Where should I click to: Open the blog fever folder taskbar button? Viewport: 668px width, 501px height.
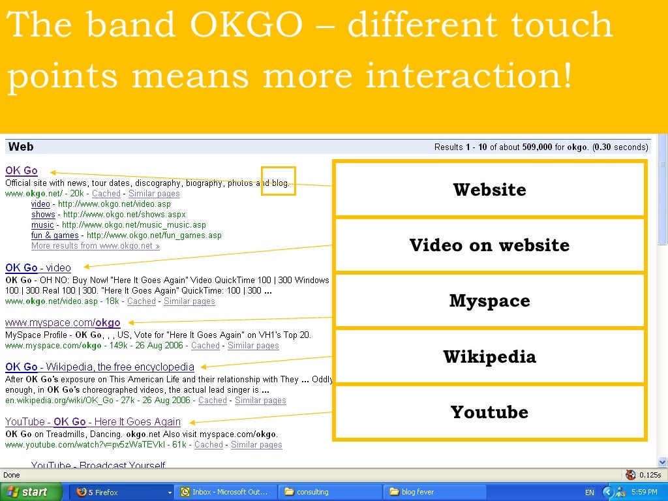pyautogui.click(x=434, y=492)
